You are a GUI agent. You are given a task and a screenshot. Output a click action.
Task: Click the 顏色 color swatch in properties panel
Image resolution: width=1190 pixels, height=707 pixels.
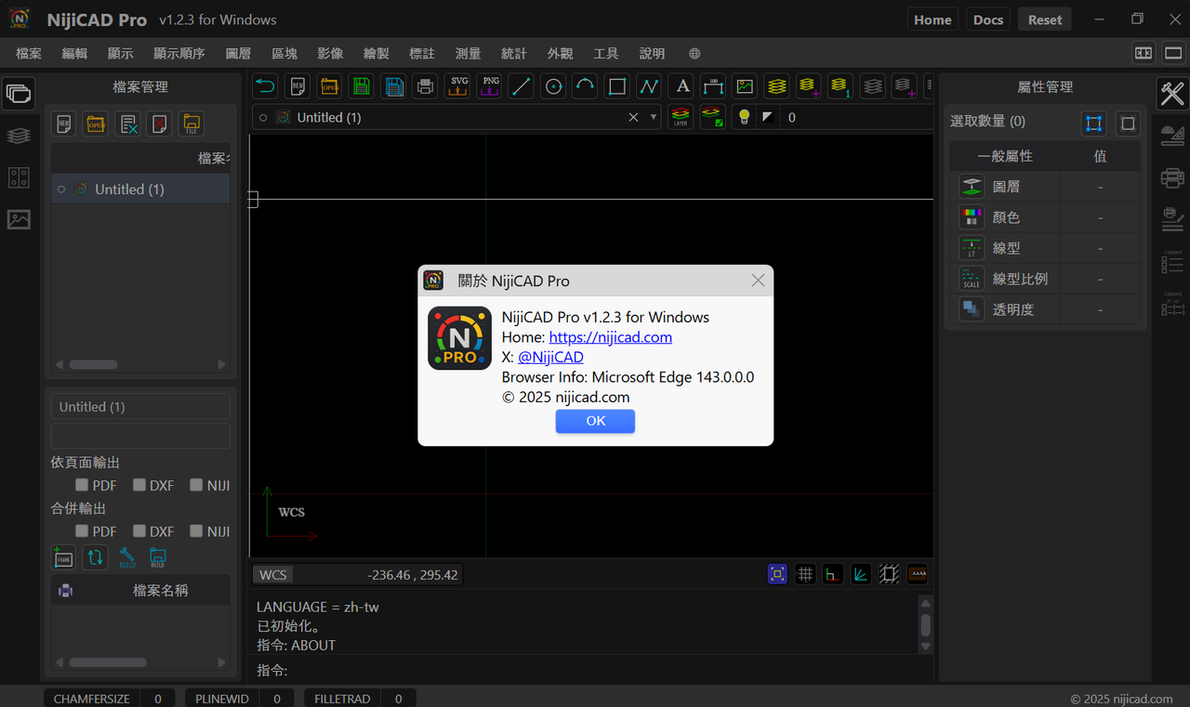[x=971, y=216]
